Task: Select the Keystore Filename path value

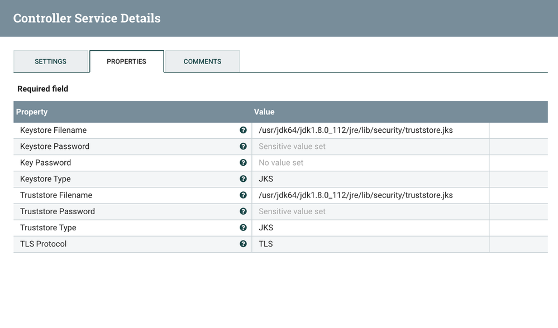Action: click(355, 130)
